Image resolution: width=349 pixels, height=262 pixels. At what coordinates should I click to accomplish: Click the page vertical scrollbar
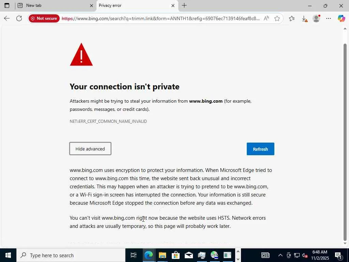tap(345, 136)
